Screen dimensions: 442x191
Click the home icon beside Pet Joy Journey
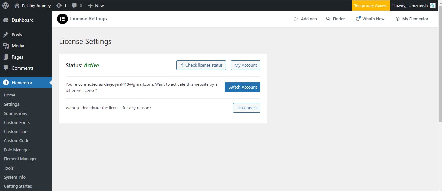pos(17,6)
